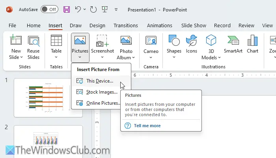Insert a Chart

coord(252,44)
